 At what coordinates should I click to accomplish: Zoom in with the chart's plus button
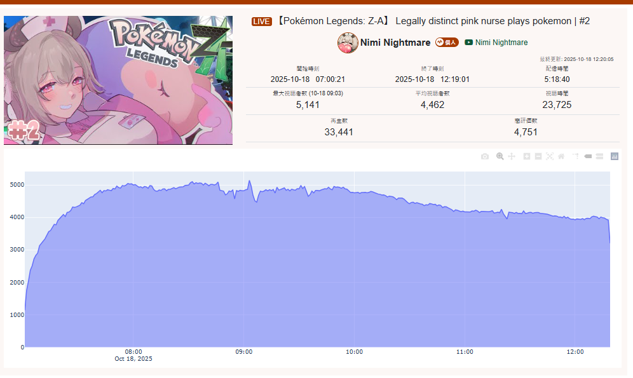[x=526, y=156]
